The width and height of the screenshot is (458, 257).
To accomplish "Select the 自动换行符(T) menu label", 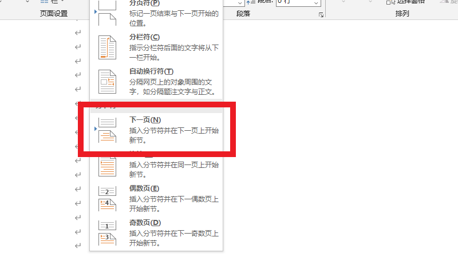I will 151,71.
